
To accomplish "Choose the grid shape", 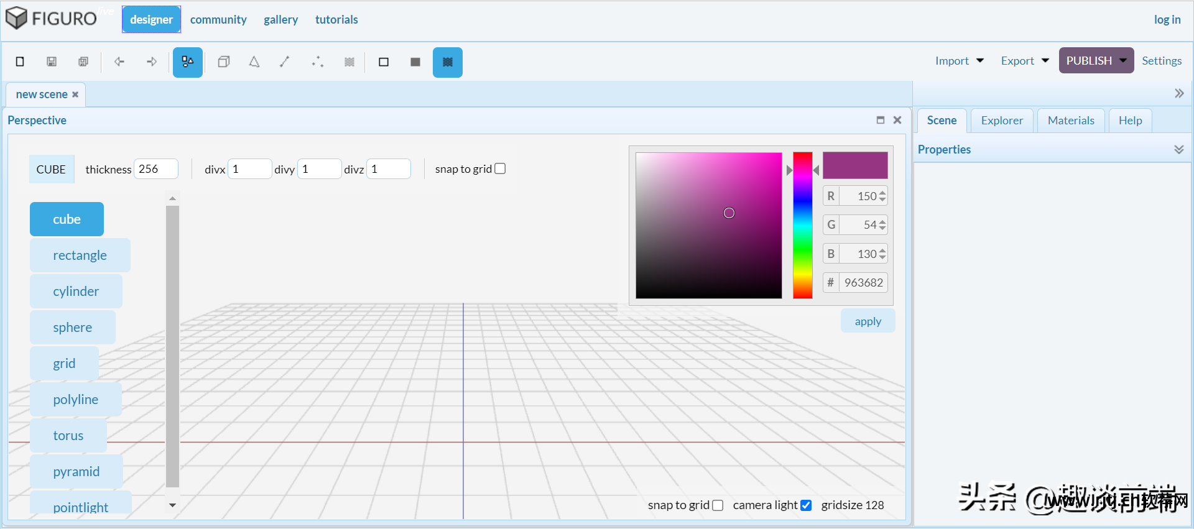I will pyautogui.click(x=64, y=363).
